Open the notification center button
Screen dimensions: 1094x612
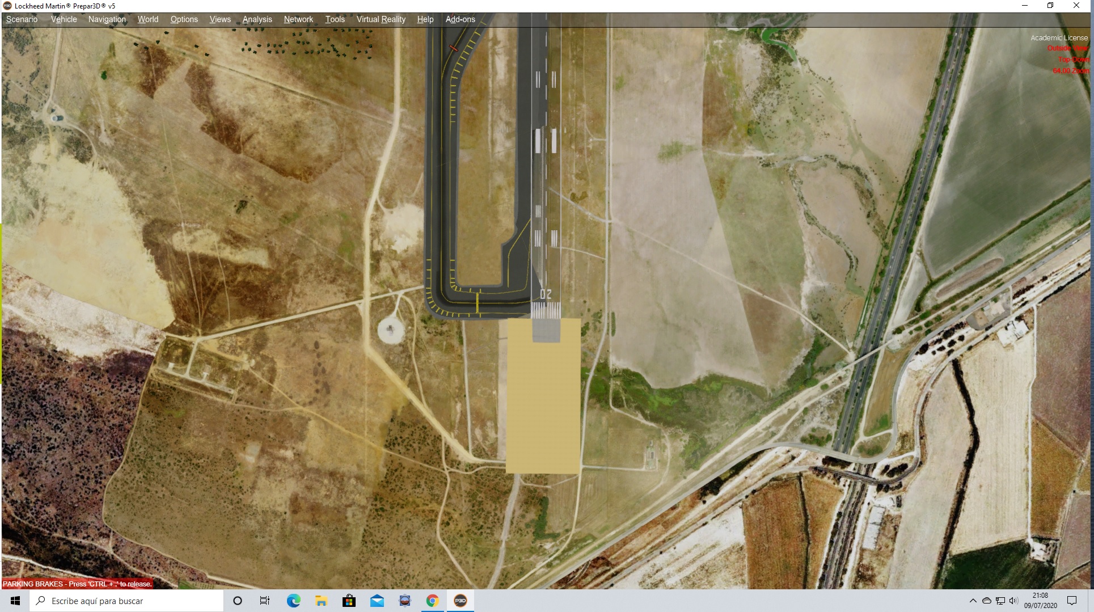point(1071,601)
